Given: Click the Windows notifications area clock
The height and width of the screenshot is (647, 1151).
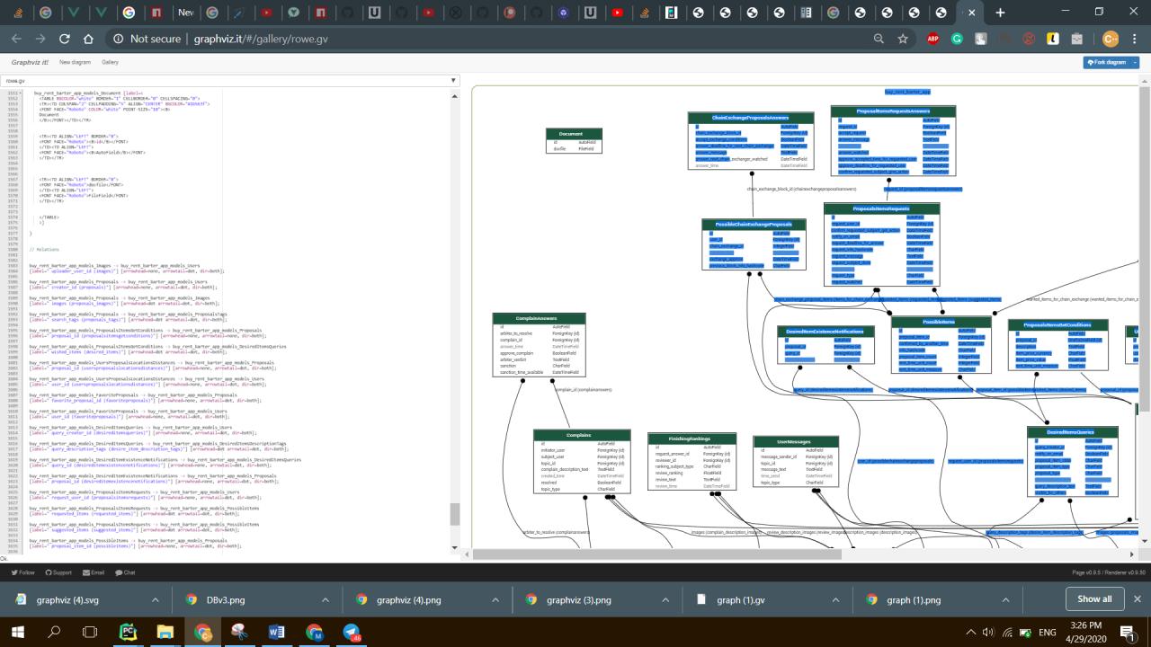Looking at the screenshot, I should click(1085, 632).
